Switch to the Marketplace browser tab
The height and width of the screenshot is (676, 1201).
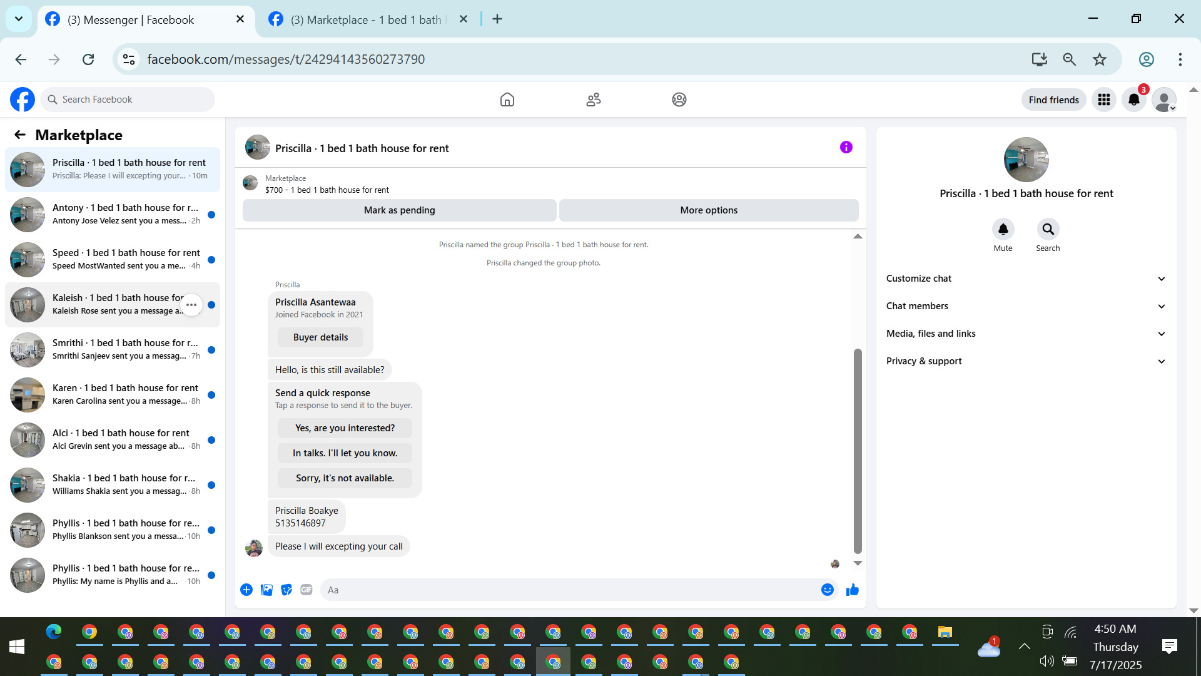[365, 19]
